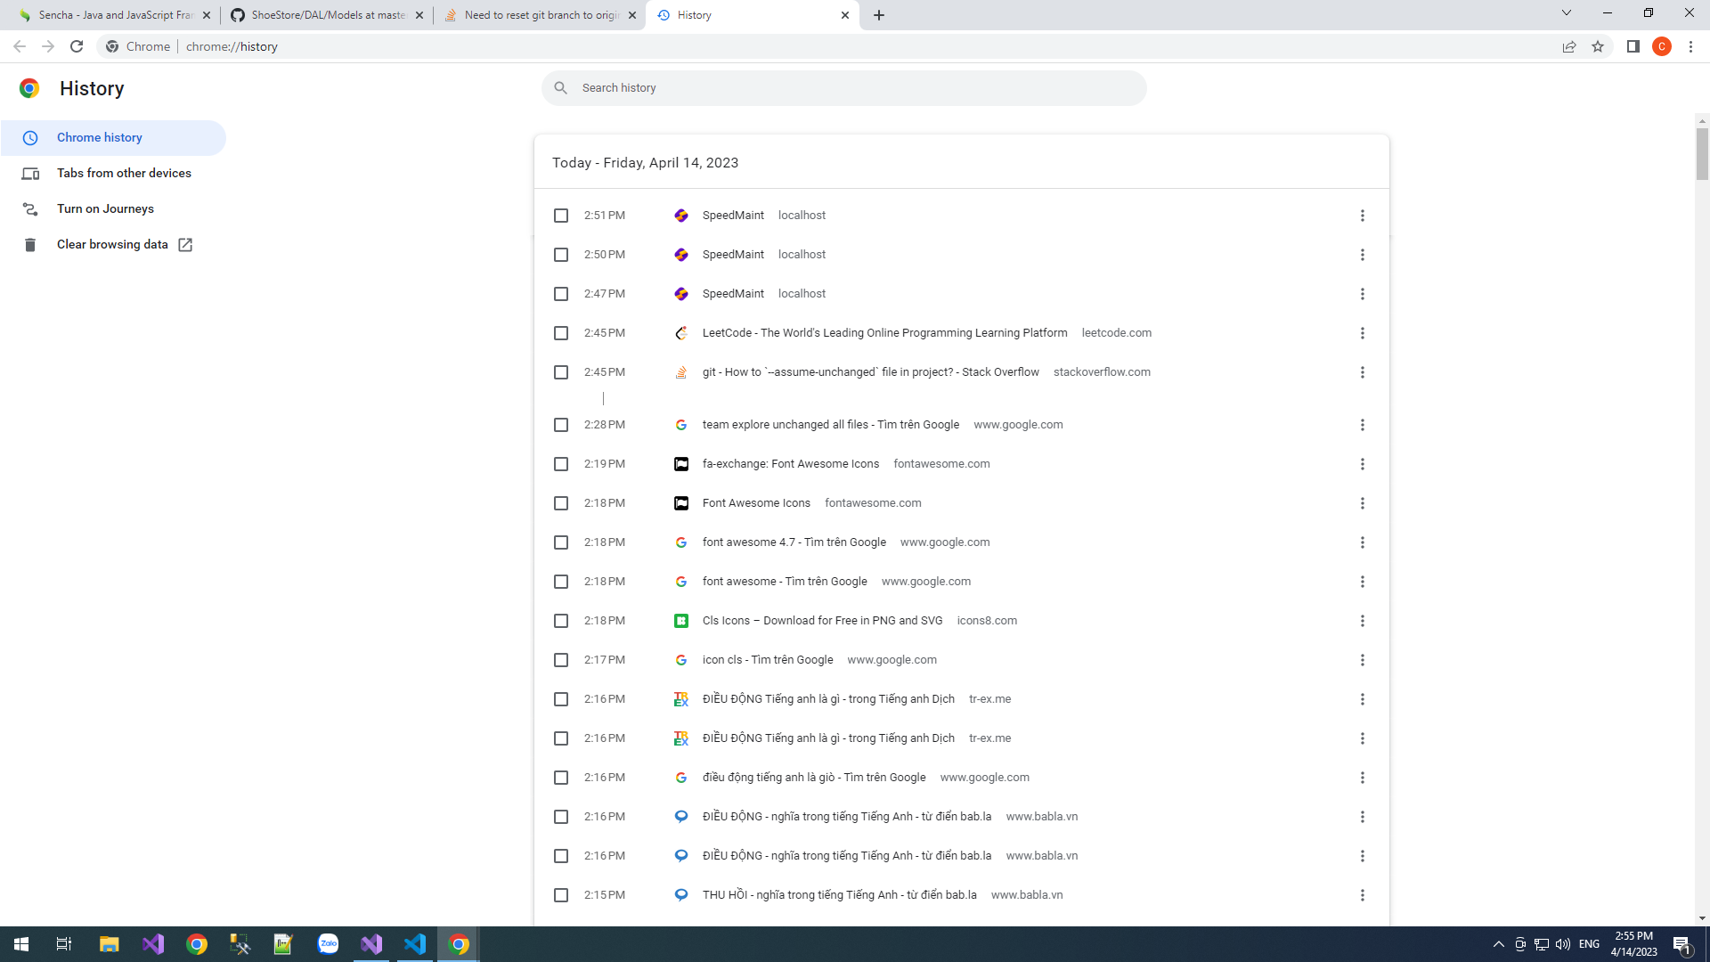This screenshot has height=962, width=1710.
Task: Open Visual Studio Code from the taskbar
Action: pyautogui.click(x=415, y=944)
